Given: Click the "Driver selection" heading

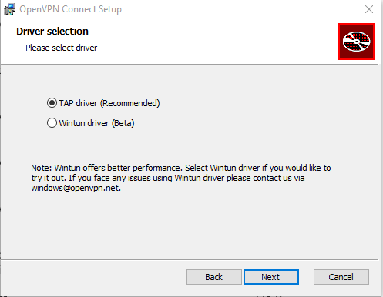Looking at the screenshot, I should (52, 32).
